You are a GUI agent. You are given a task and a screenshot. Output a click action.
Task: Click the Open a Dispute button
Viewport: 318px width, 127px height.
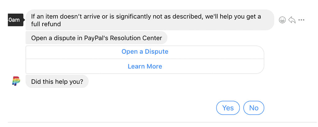tap(145, 52)
